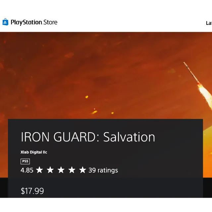Image resolution: width=212 pixels, height=212 pixels.
Task: Click the IRON GUARD: Salvation title
Action: tap(88, 137)
